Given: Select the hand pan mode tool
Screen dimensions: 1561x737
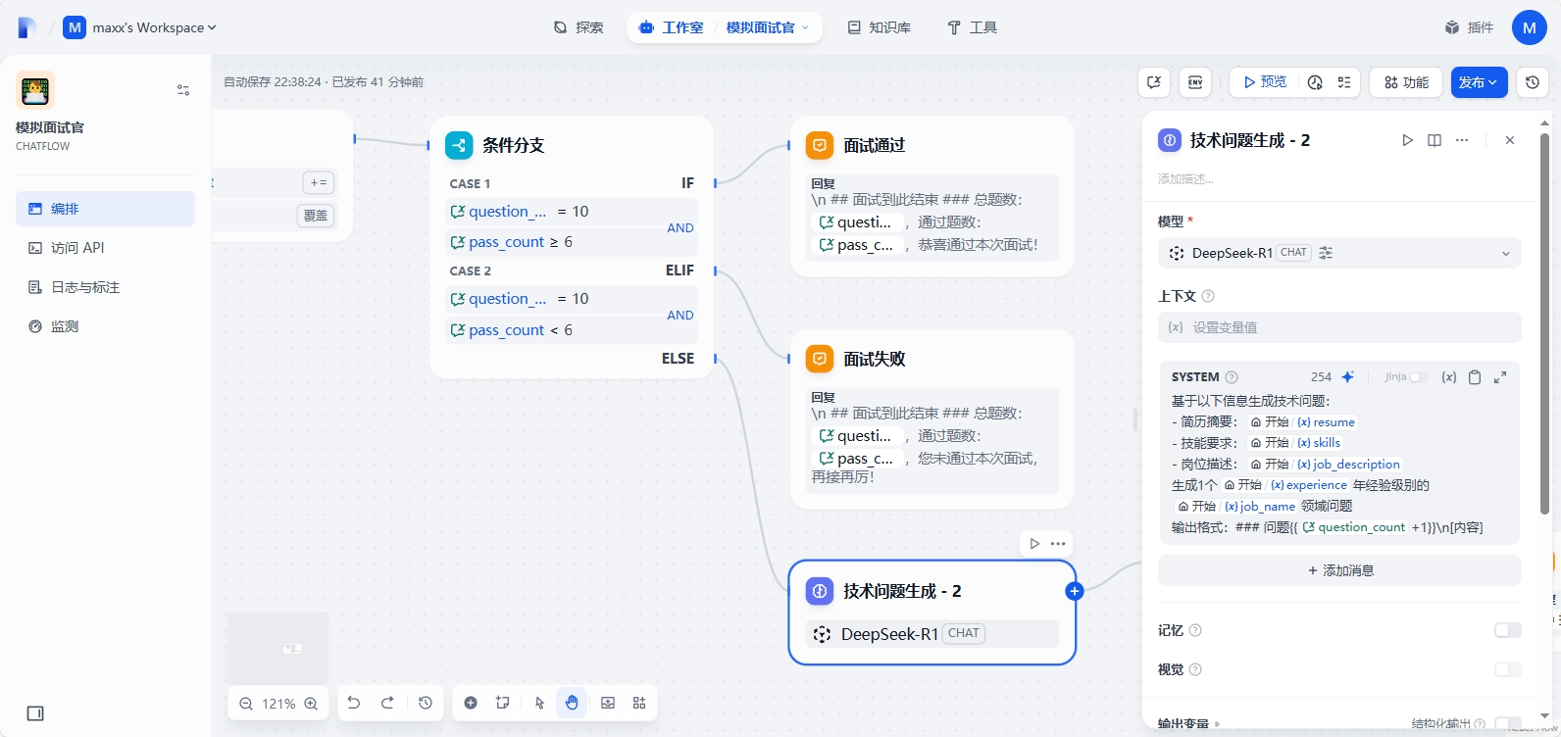Looking at the screenshot, I should (572, 703).
